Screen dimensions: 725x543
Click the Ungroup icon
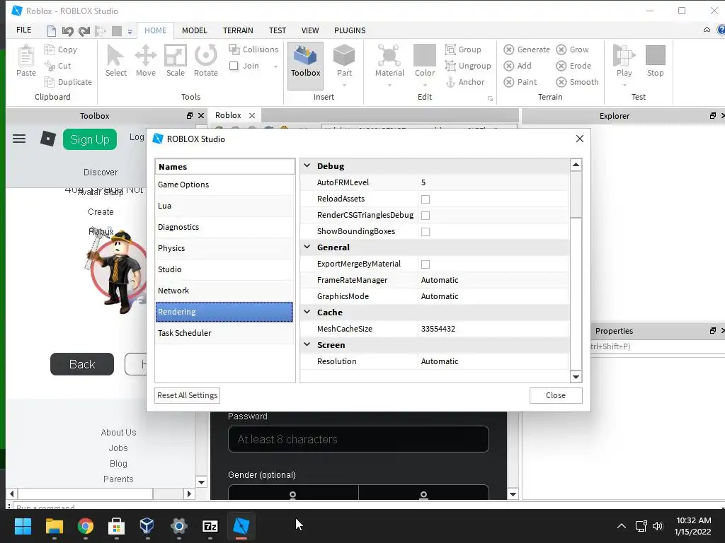[x=450, y=66]
